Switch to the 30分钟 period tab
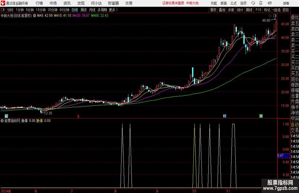The width and height of the screenshot is (299, 193). [53, 10]
